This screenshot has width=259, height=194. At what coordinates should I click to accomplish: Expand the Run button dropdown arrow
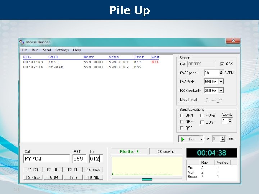pos(201,139)
